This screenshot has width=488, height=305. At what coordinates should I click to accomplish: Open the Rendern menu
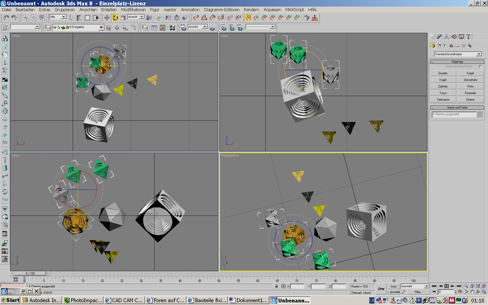[x=251, y=10]
